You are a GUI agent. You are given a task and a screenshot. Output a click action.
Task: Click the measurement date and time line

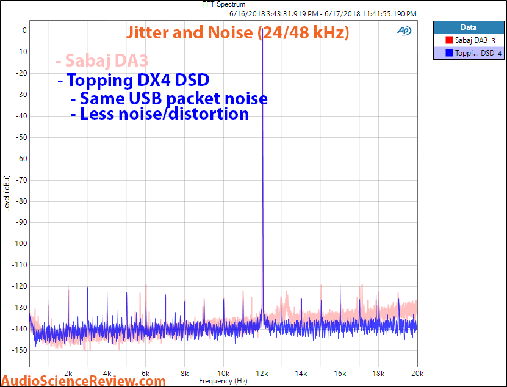[x=323, y=14]
